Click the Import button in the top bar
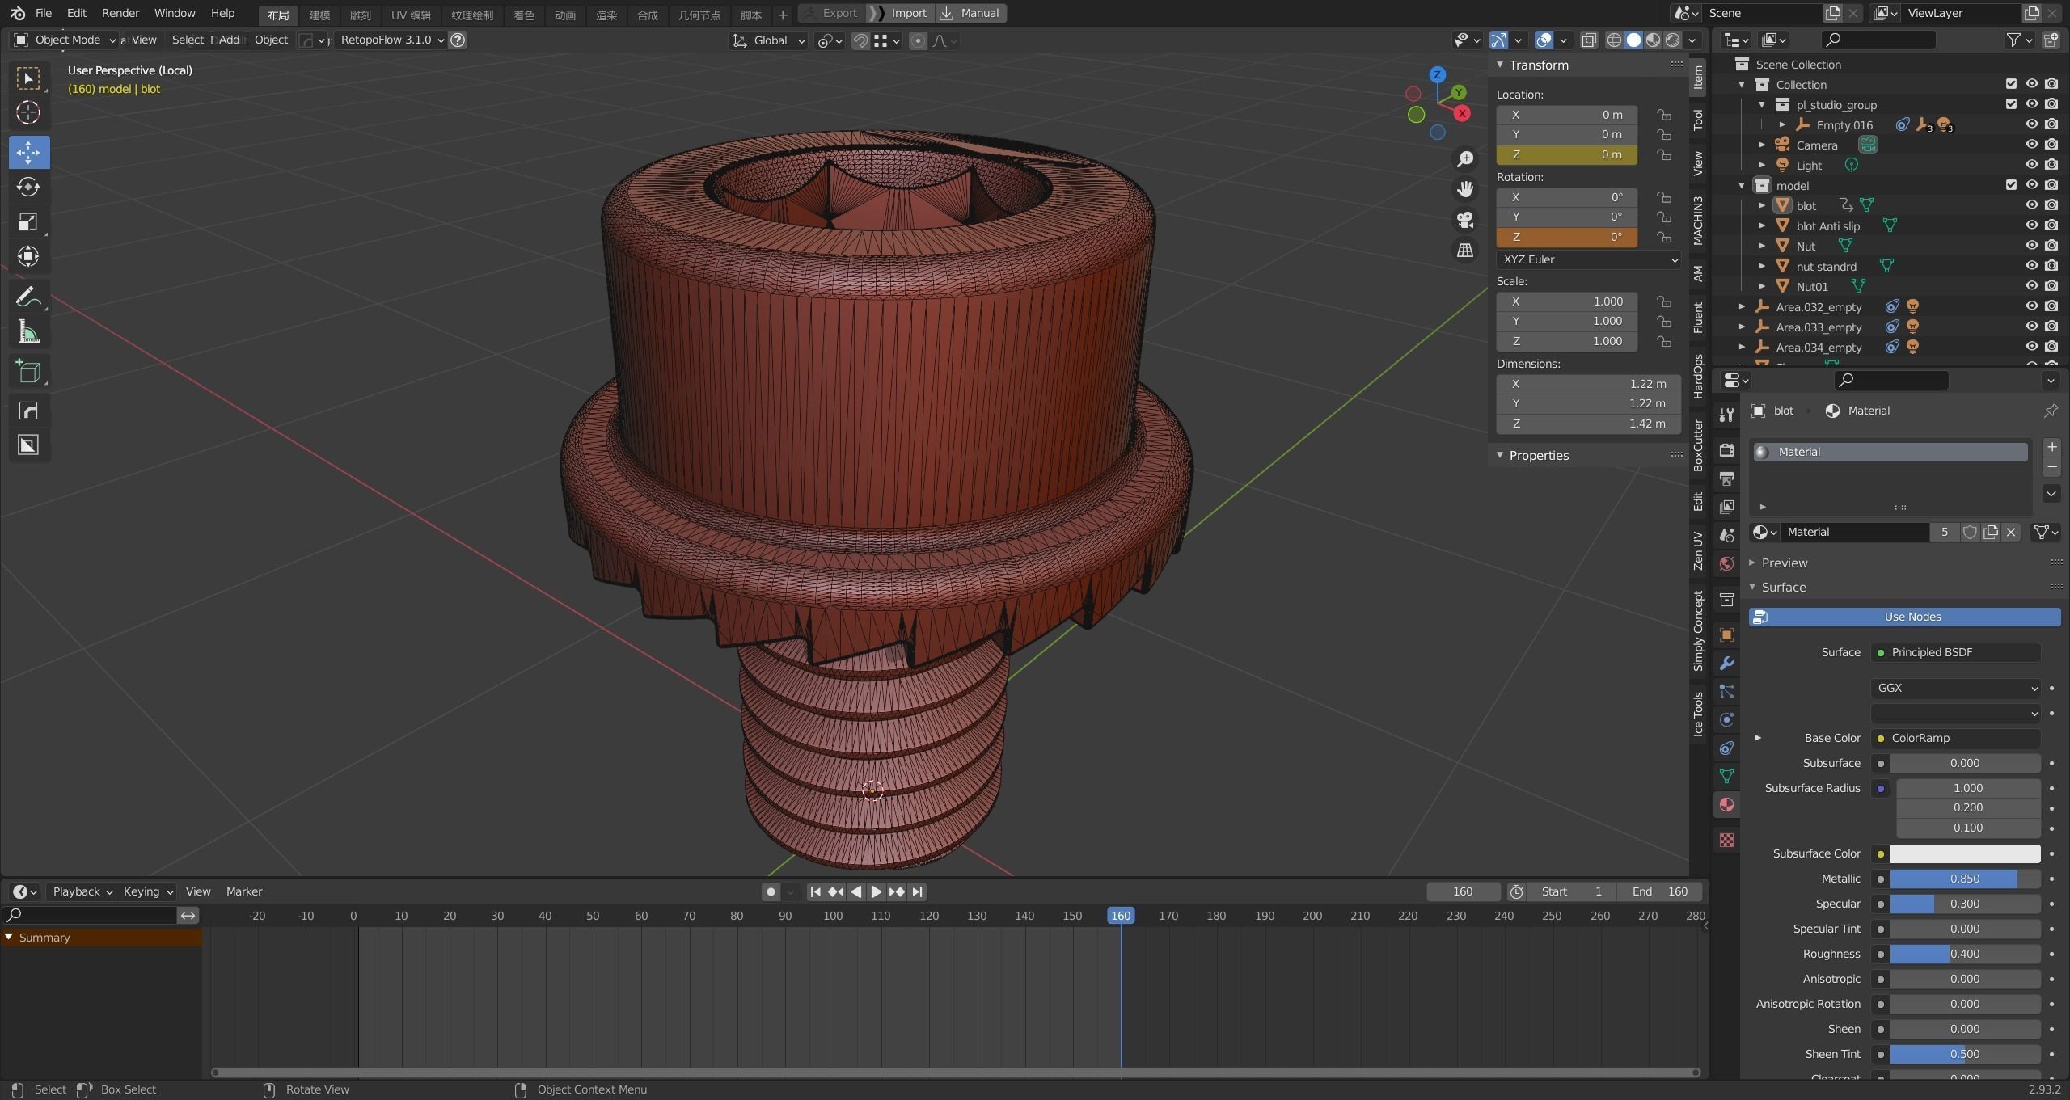The height and width of the screenshot is (1100, 2070). [908, 13]
